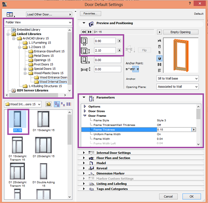Viewport: 208px width, 203px height.
Task: Toggle Uniform Frame Width value On
Action: point(159,134)
